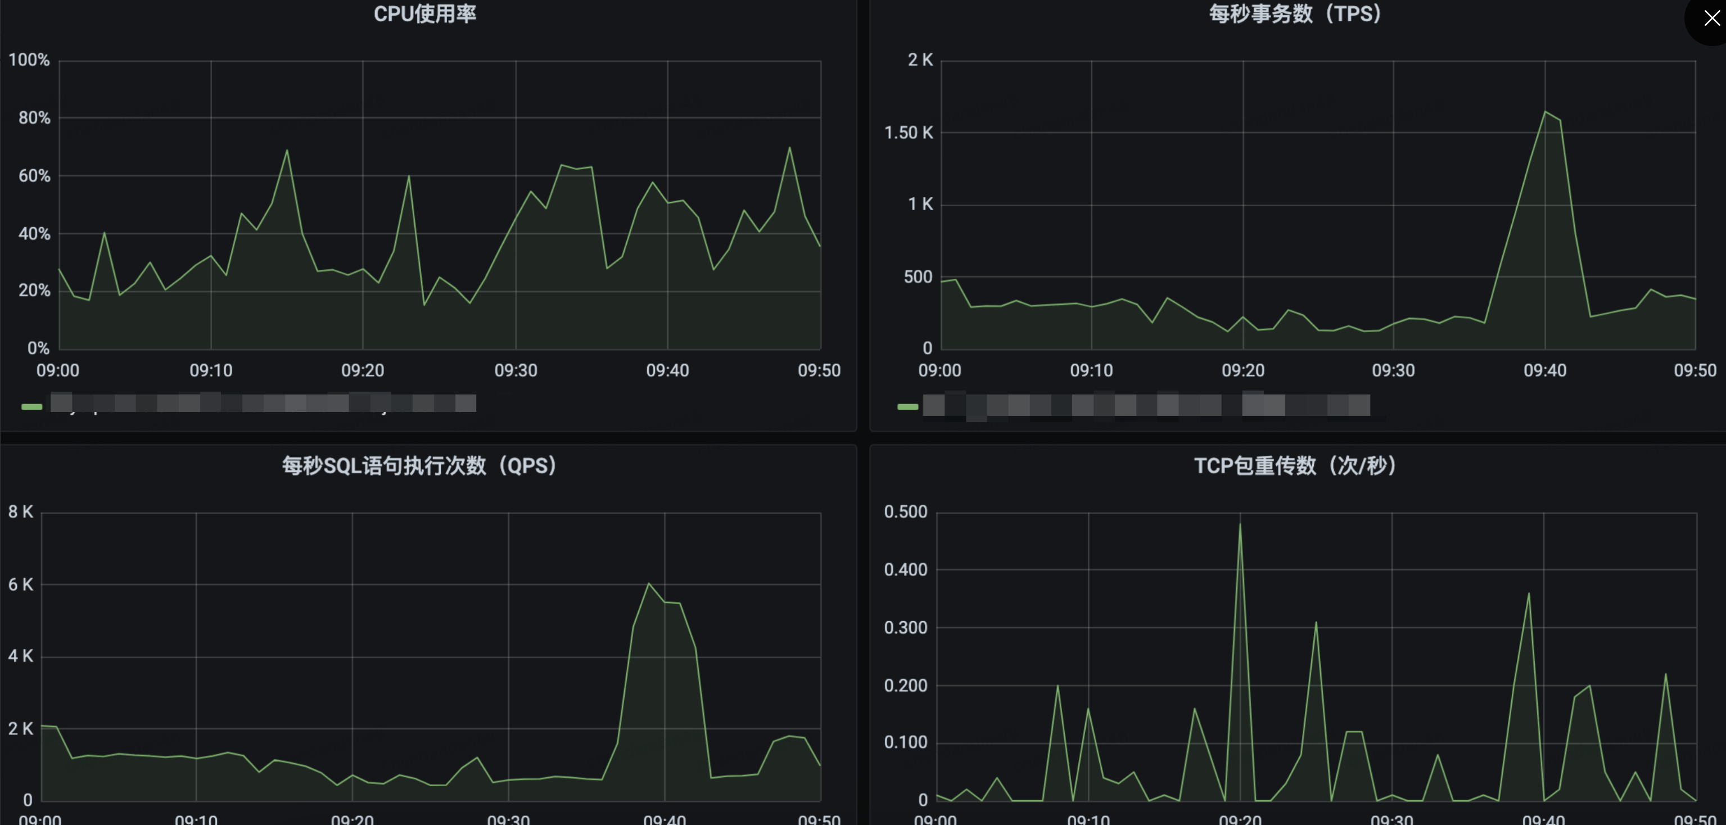Click the CPU peak near 09:15
The height and width of the screenshot is (825, 1726).
pyautogui.click(x=287, y=151)
